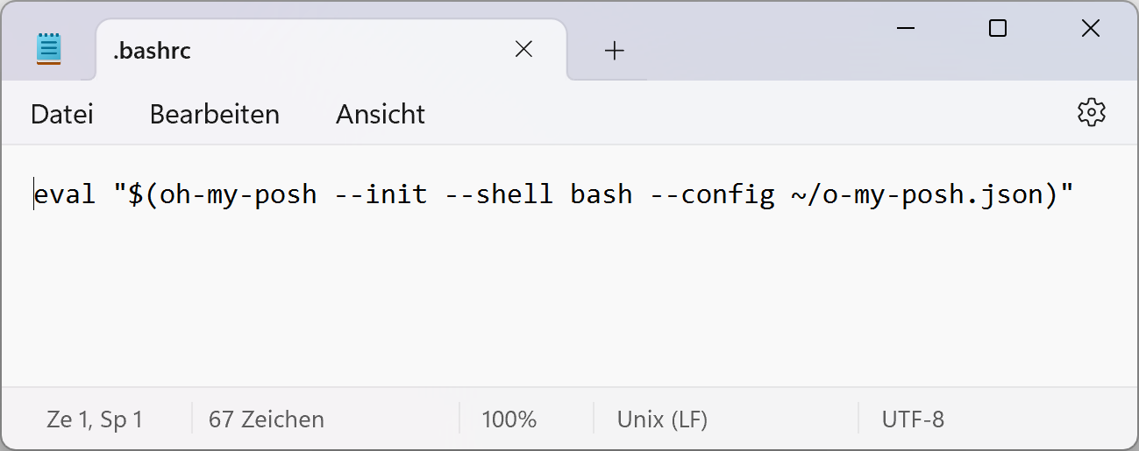Viewport: 1139px width, 451px height.
Task: Close the .bashrc tab
Action: click(523, 50)
